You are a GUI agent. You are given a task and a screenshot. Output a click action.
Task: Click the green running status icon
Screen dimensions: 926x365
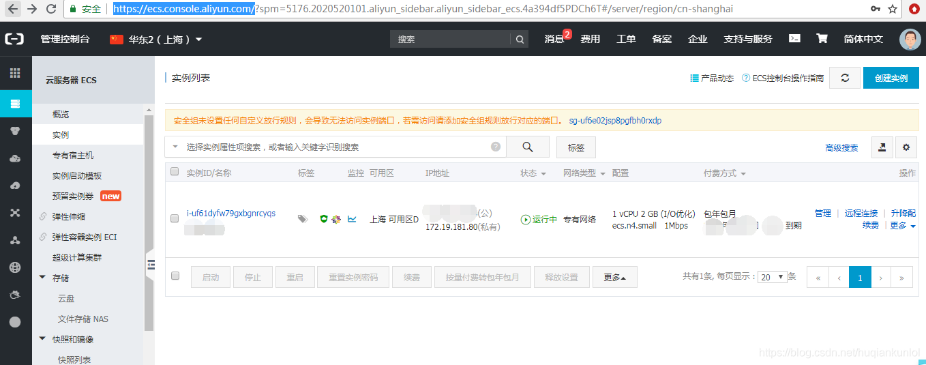(x=525, y=220)
